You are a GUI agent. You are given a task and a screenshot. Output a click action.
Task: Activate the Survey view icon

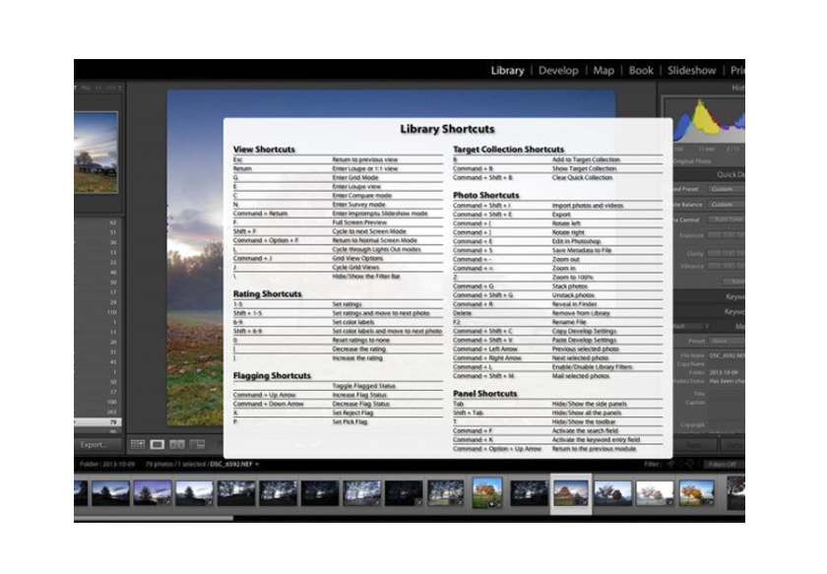click(x=197, y=445)
